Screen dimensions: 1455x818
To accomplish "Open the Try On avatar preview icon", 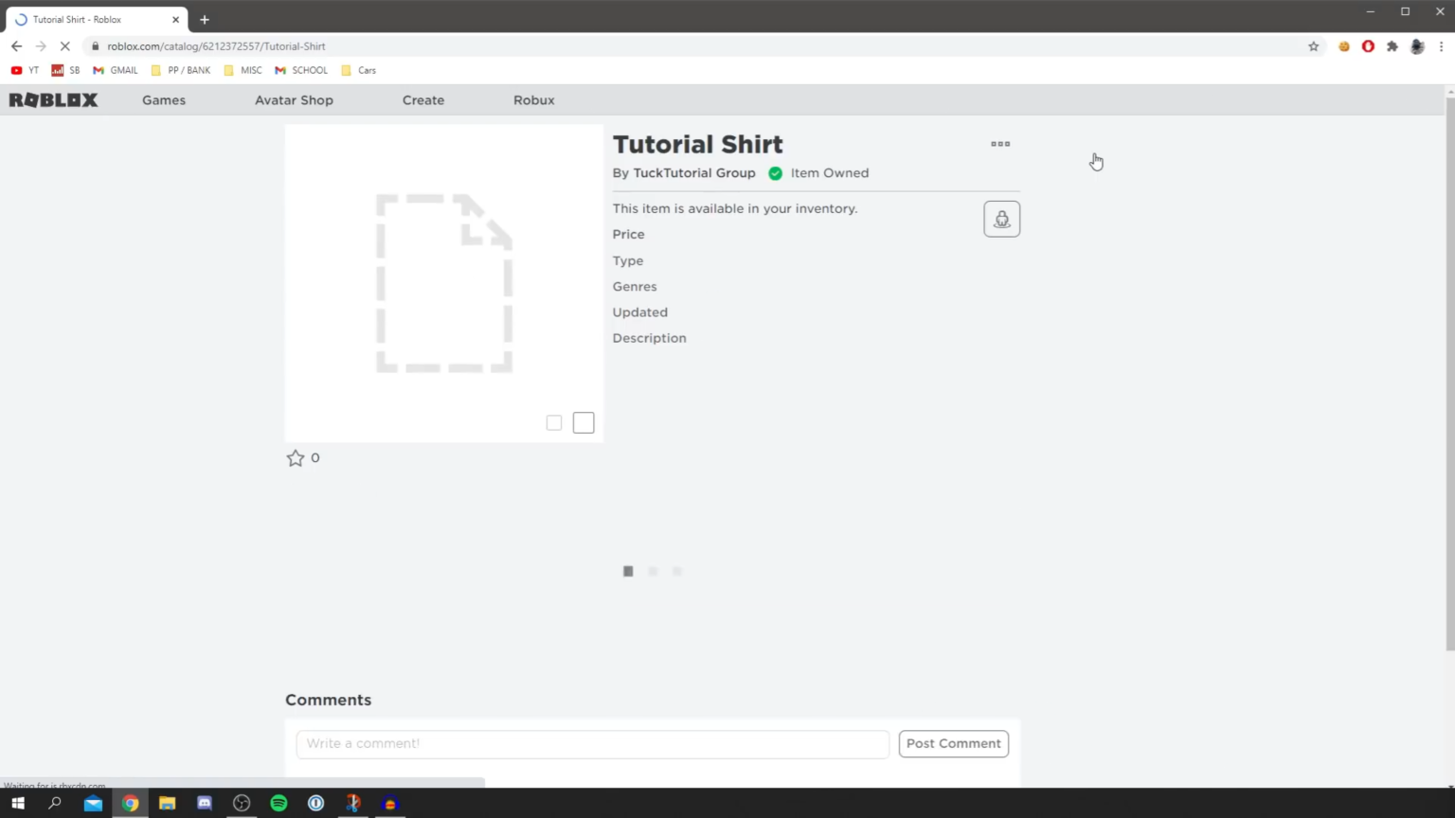I will click(1001, 219).
